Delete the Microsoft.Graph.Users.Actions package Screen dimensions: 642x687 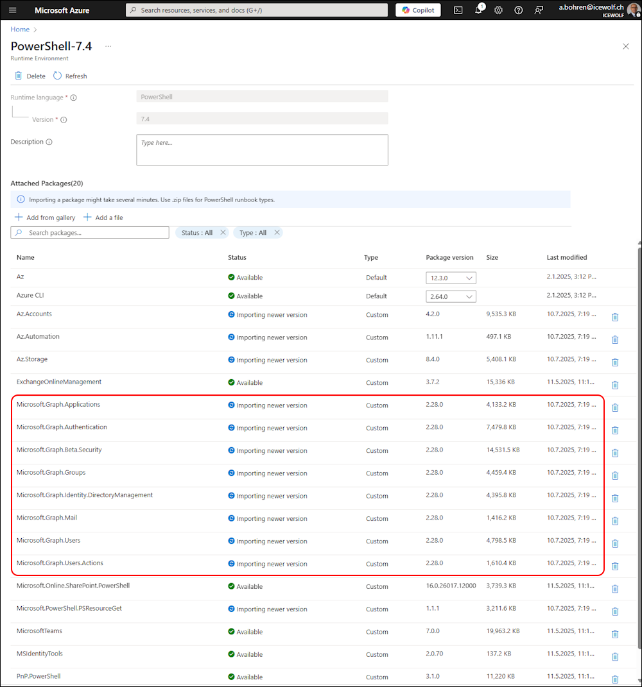coord(615,566)
